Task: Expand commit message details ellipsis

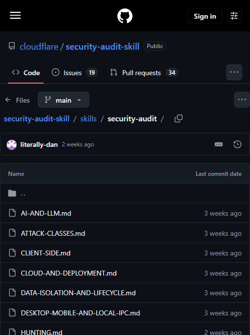Action: pos(219,144)
